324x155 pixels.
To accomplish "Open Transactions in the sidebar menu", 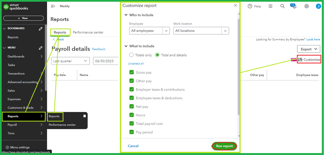I will pyautogui.click(x=16, y=74).
